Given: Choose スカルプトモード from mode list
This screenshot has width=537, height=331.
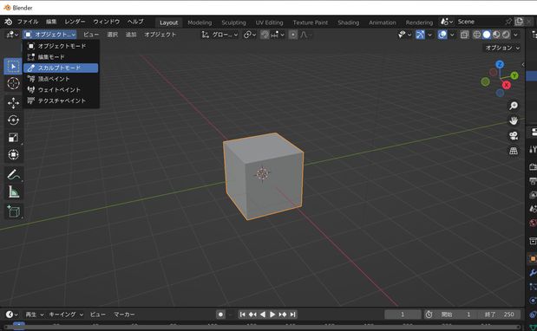Looking at the screenshot, I should click(x=61, y=68).
